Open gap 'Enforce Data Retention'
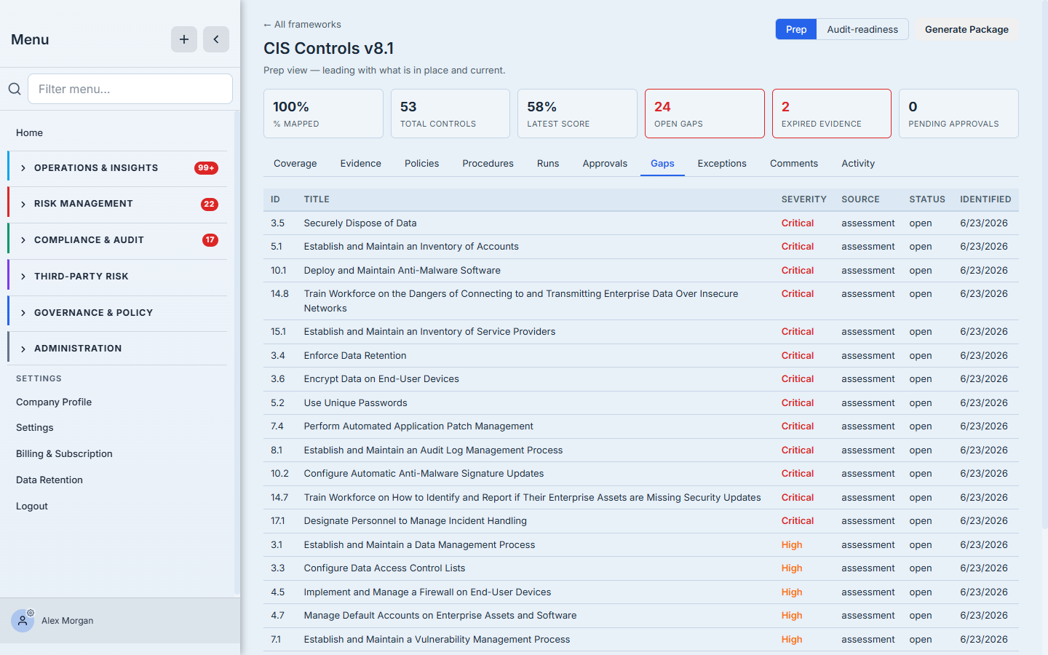 (355, 356)
